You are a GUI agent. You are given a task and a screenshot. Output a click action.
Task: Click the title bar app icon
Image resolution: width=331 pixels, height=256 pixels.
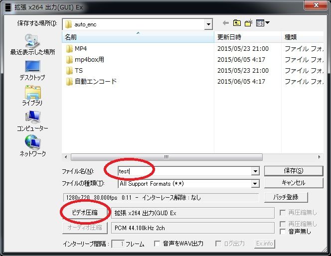pos(8,7)
